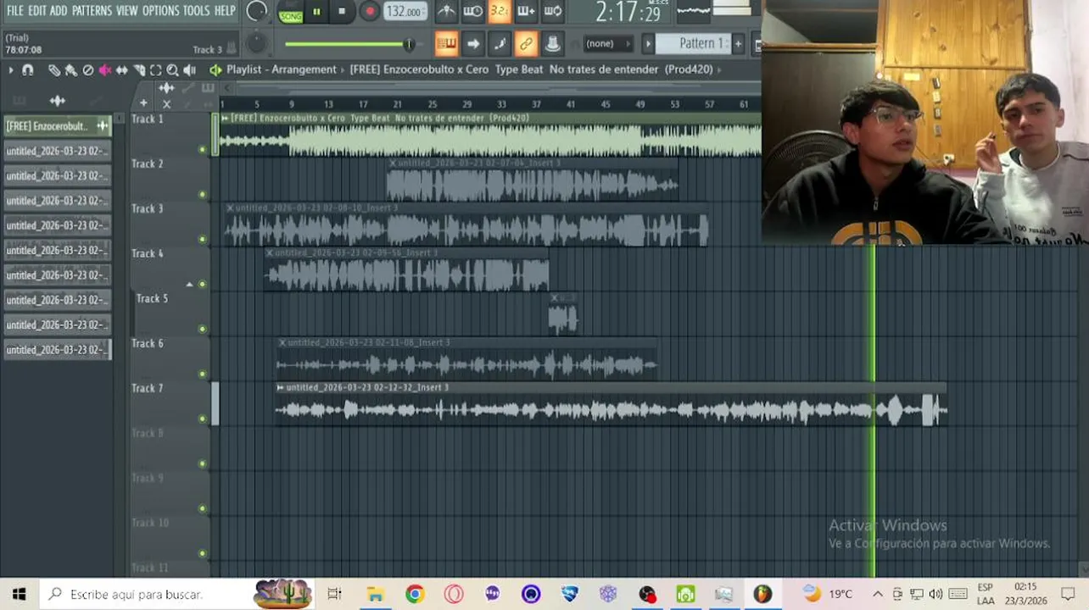Open the VIEW menu
Viewport: 1089px width, 610px height.
coord(127,11)
